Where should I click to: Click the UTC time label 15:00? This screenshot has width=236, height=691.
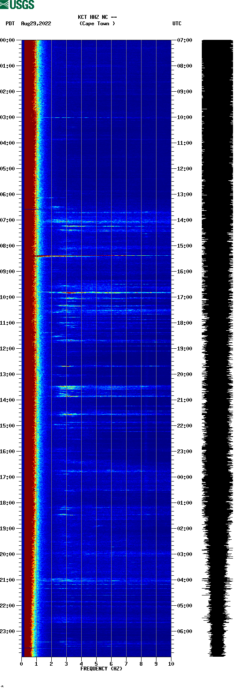pos(185,246)
